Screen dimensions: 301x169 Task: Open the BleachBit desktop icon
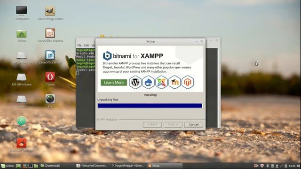click(x=22, y=145)
